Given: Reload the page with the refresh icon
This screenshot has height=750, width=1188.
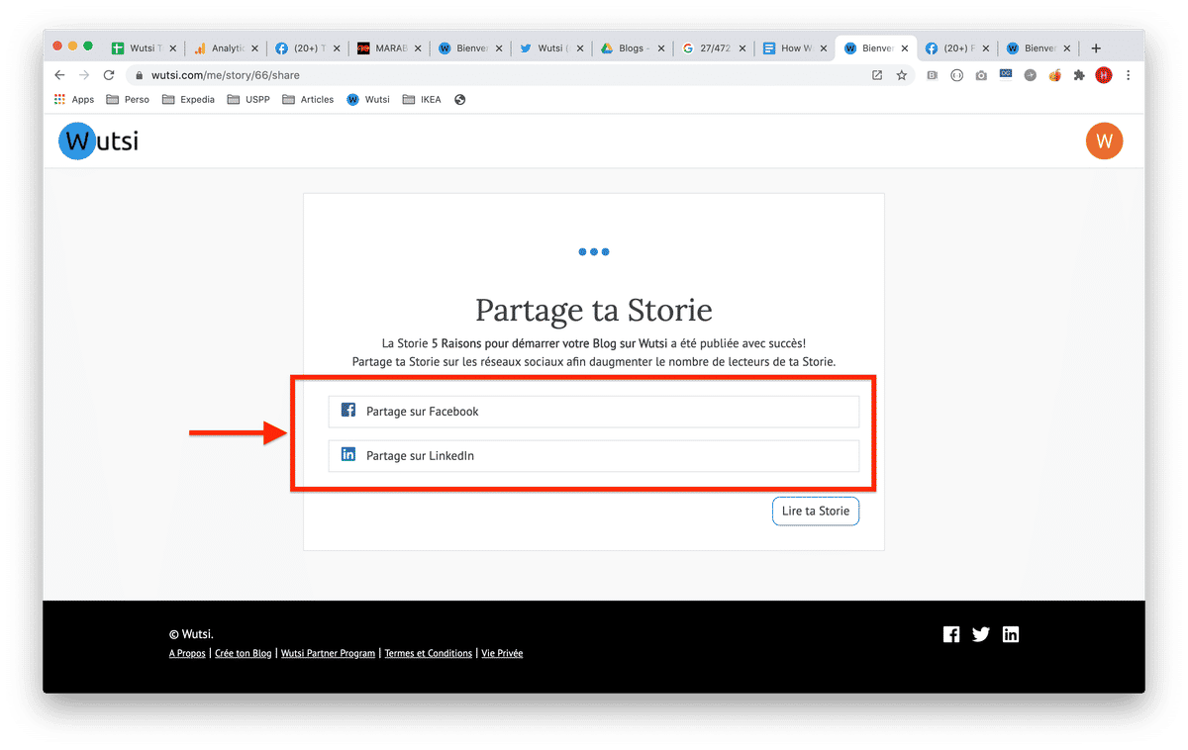Looking at the screenshot, I should coord(109,75).
